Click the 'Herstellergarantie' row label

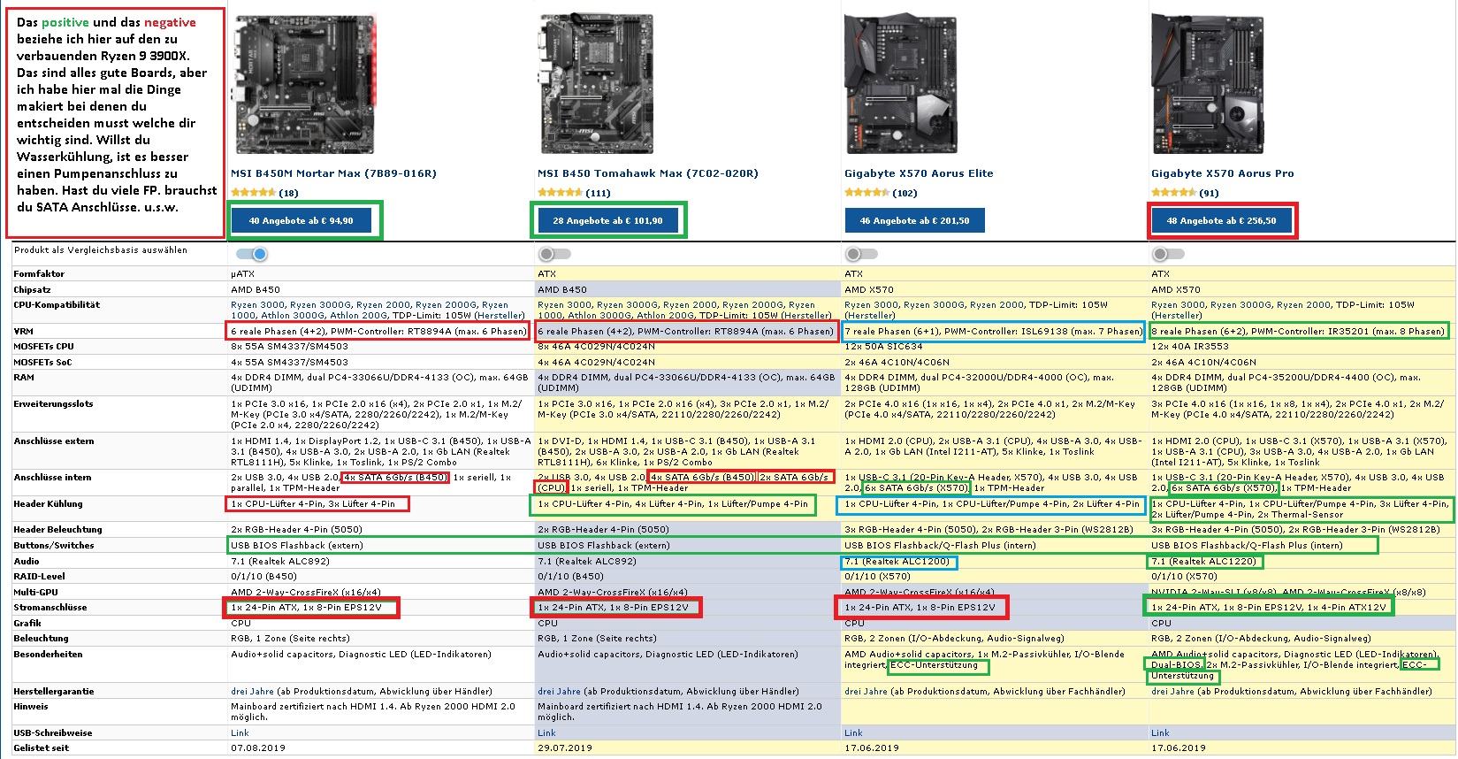[x=53, y=692]
